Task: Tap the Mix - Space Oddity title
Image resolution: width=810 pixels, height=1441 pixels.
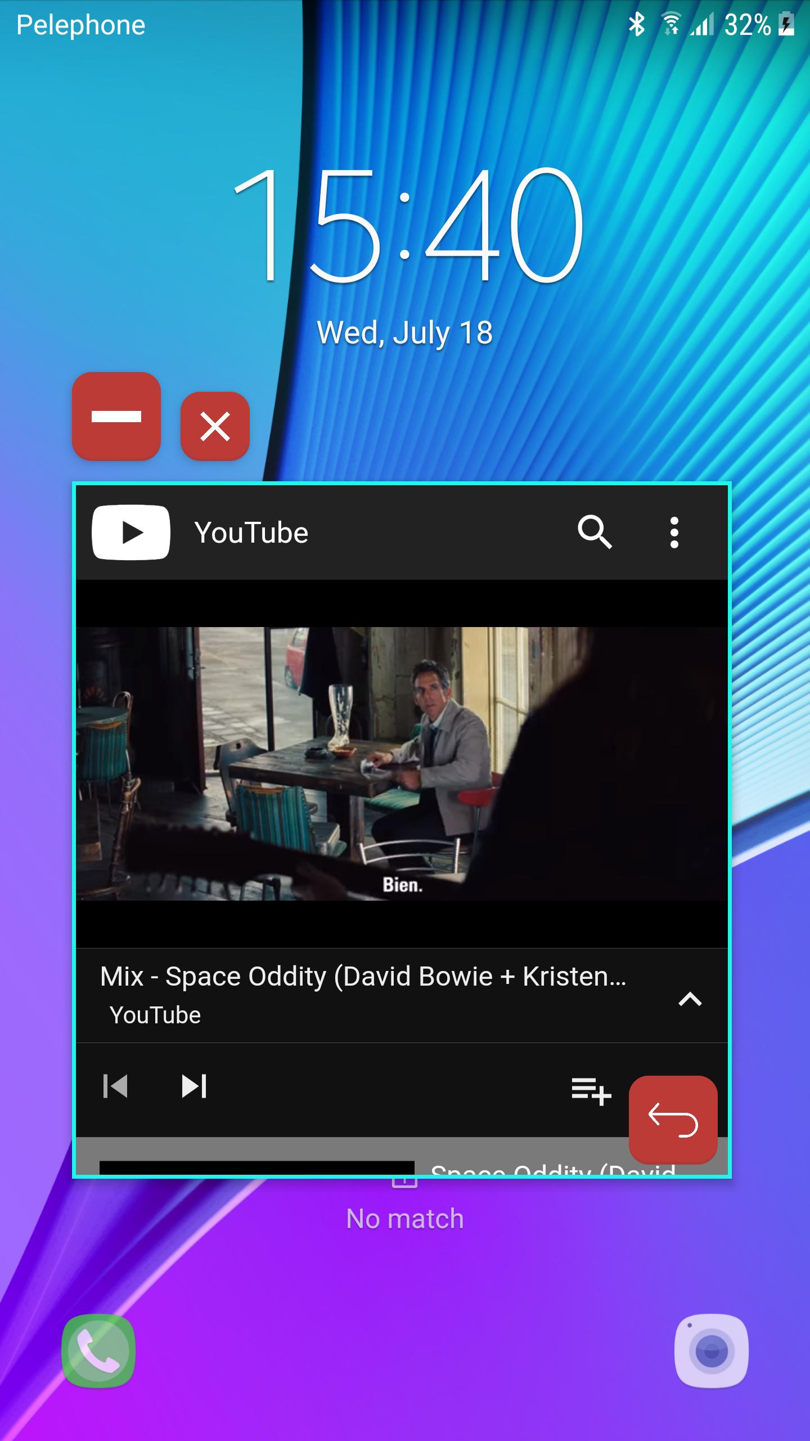Action: (x=363, y=976)
